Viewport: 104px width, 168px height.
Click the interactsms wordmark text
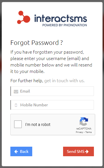61,18
